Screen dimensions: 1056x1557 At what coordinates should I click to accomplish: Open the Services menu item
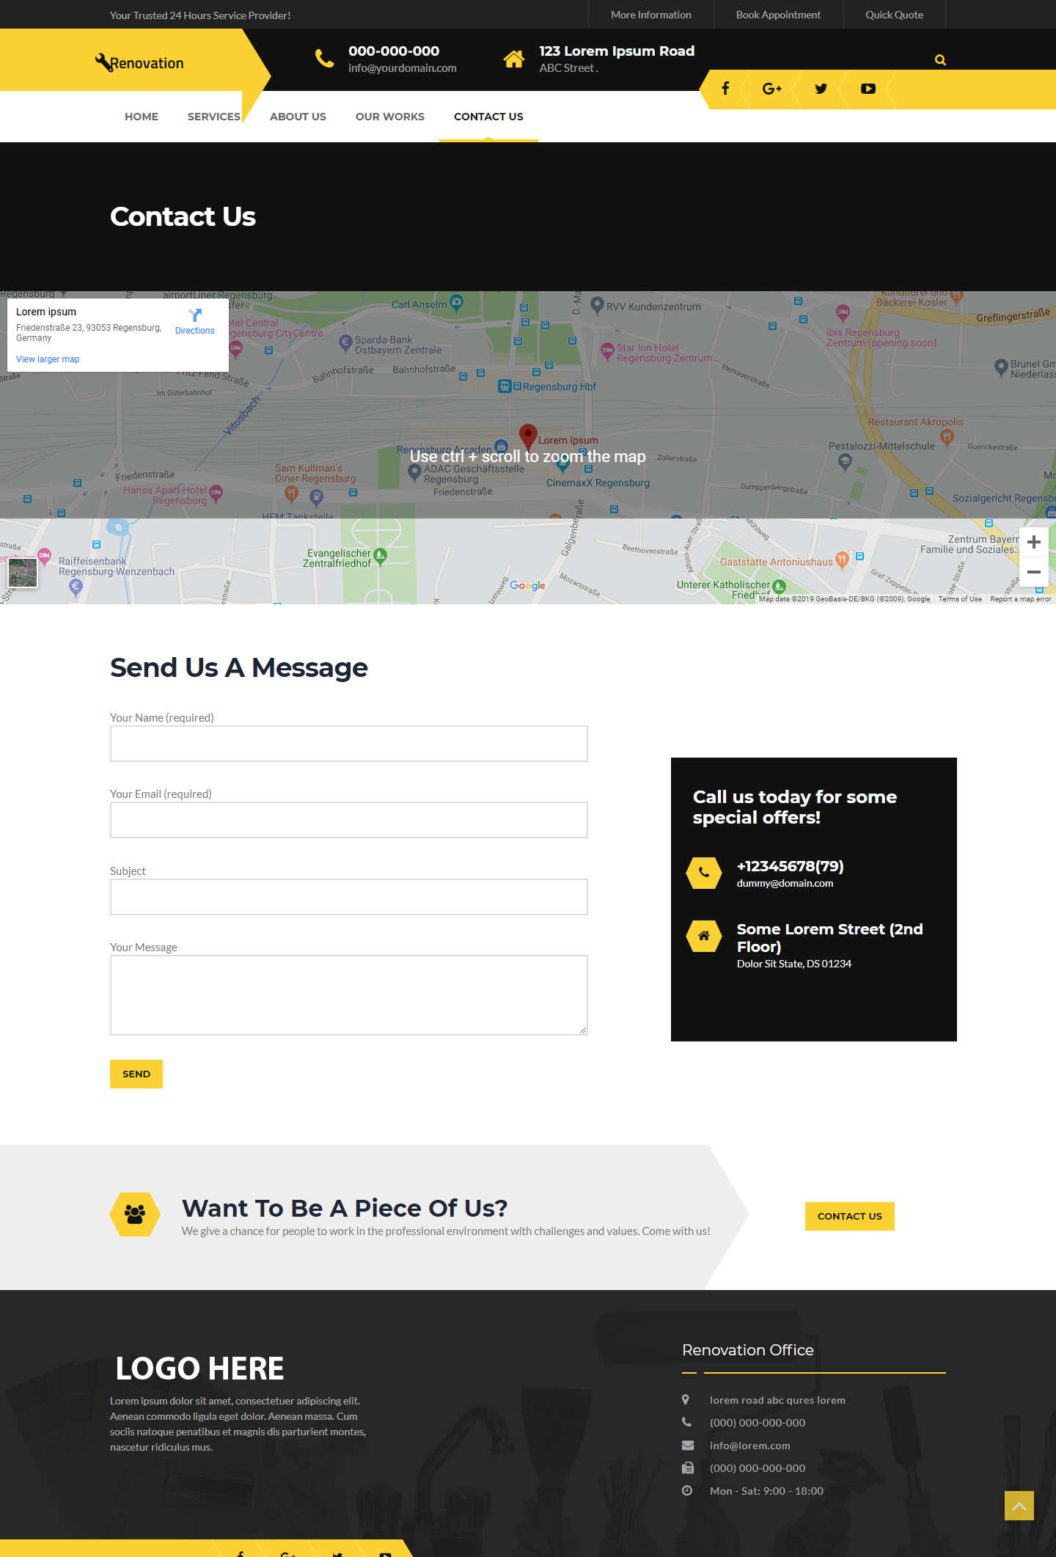tap(213, 117)
